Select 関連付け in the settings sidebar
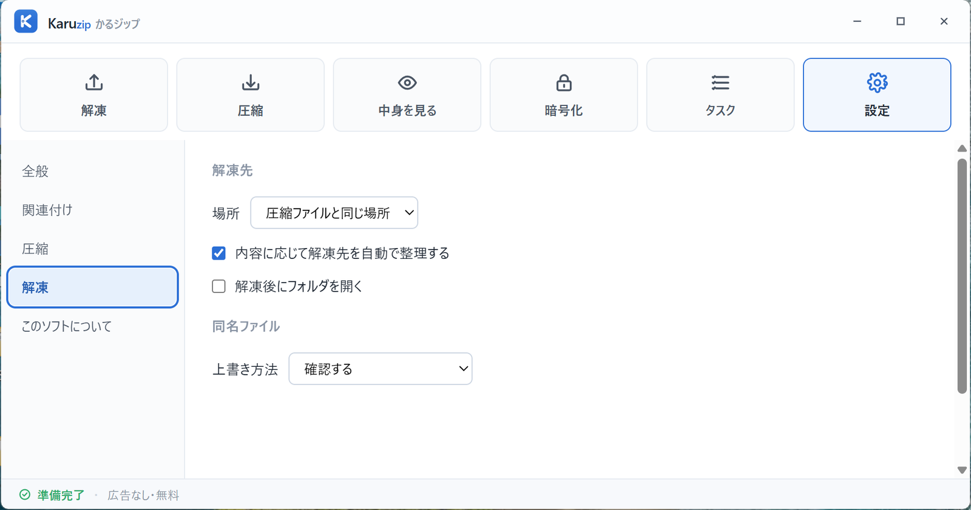Image resolution: width=971 pixels, height=510 pixels. tap(92, 210)
